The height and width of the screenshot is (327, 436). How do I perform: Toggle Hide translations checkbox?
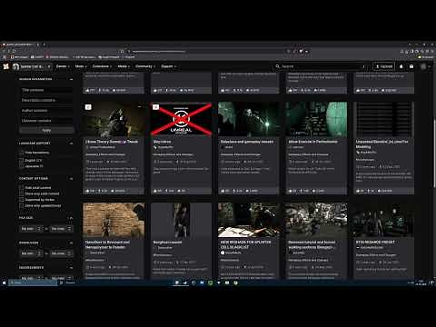[x=21, y=153]
